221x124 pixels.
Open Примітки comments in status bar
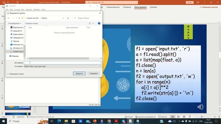click(x=163, y=117)
